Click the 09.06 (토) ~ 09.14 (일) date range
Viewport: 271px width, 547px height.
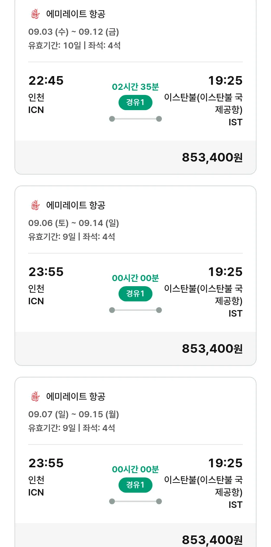(x=74, y=223)
